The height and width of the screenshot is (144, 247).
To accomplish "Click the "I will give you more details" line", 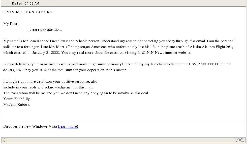I will click(x=50, y=82).
